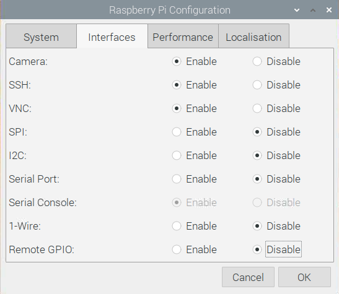339x294 pixels.
Task: Confirm settings with OK button
Action: tap(304, 277)
